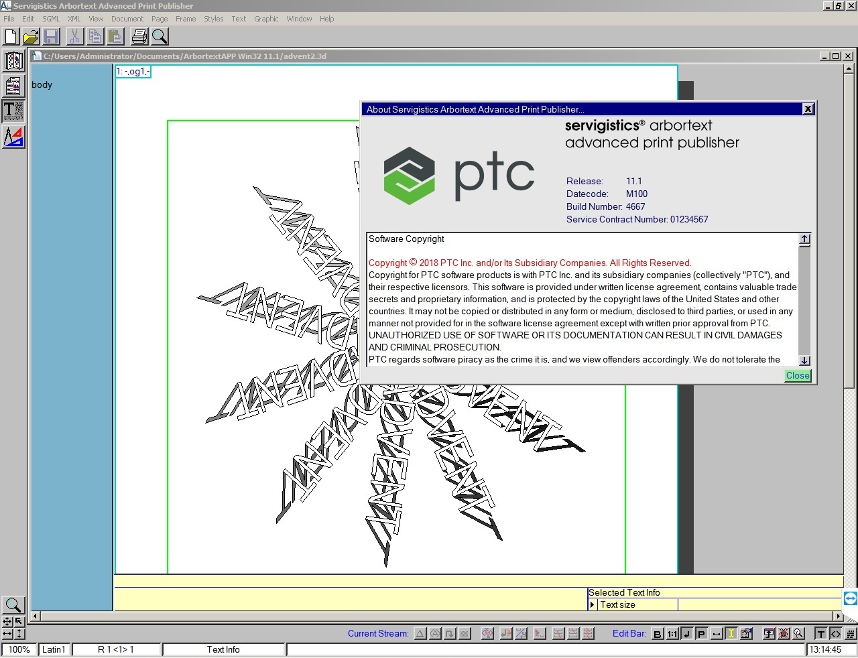Click the copyright text scroll-down arrow
This screenshot has width=858, height=658.
[804, 360]
